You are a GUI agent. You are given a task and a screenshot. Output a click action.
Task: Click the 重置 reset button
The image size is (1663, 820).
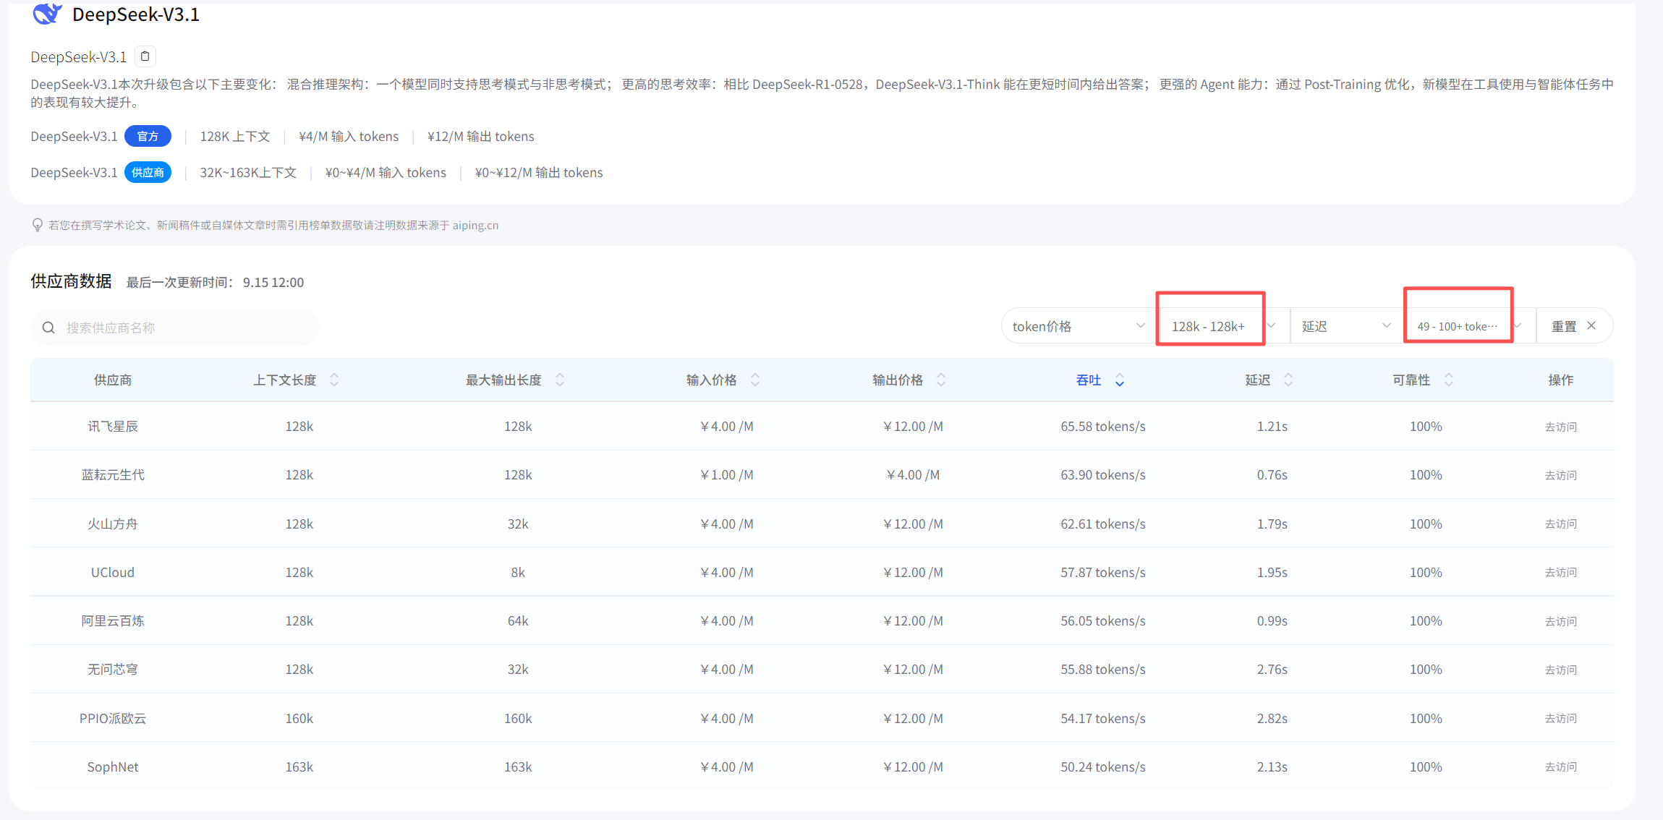coord(1573,326)
